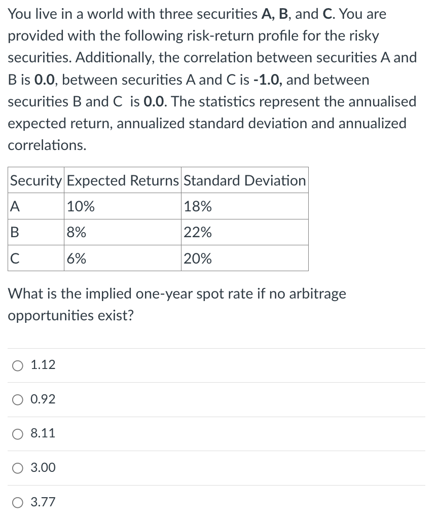437x519 pixels.
Task: Select the 1.12 answer radio button
Action: 18,365
